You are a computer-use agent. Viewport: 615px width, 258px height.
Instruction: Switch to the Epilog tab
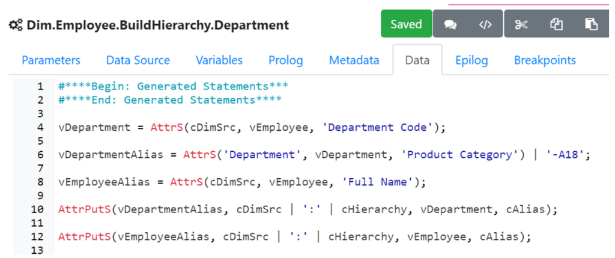coord(471,60)
